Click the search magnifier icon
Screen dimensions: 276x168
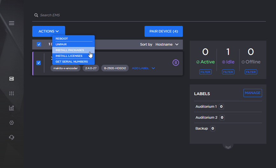[36, 15]
